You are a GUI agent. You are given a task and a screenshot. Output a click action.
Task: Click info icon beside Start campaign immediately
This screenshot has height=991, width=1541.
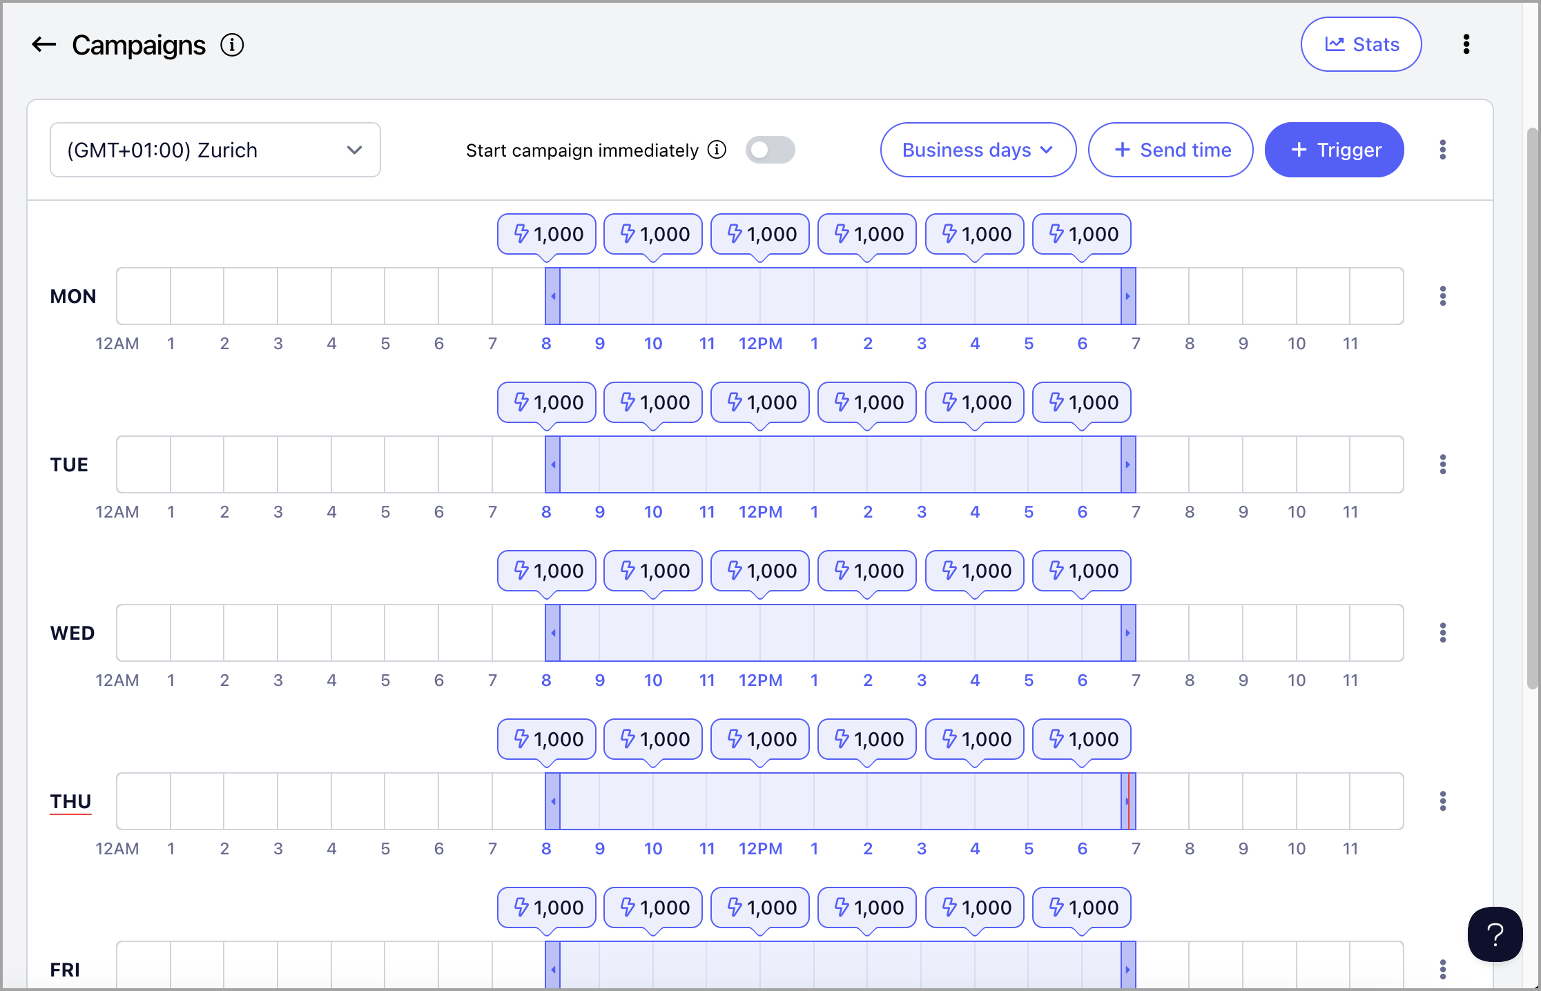(717, 150)
